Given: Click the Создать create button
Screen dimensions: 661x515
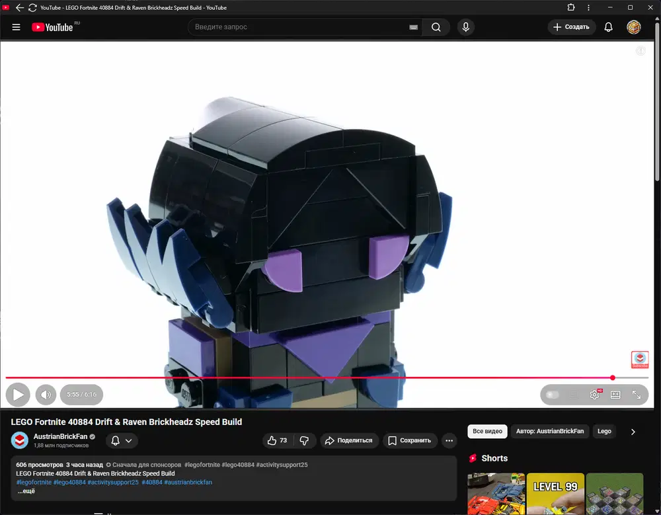Looking at the screenshot, I should (571, 27).
